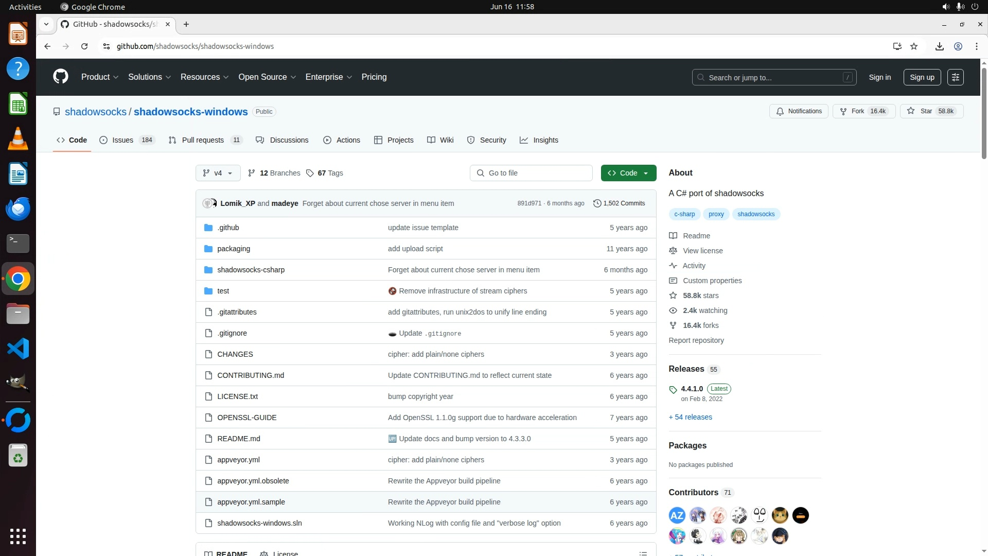Open the + 54 releases link
988x556 pixels.
tap(690, 417)
